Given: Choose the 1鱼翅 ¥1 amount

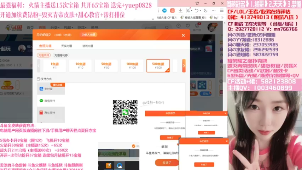Looking at the screenshot, I should (54, 66).
